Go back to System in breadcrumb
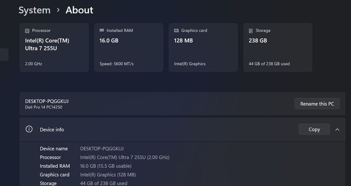The width and height of the screenshot is (351, 186). 35,11
